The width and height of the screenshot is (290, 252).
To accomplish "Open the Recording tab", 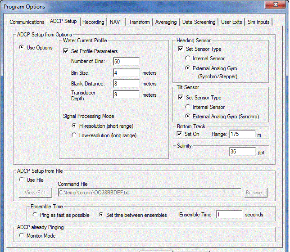I will (93, 22).
